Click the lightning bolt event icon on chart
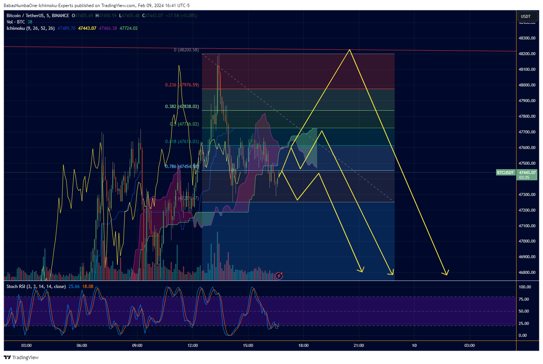The image size is (543, 364). 279,276
